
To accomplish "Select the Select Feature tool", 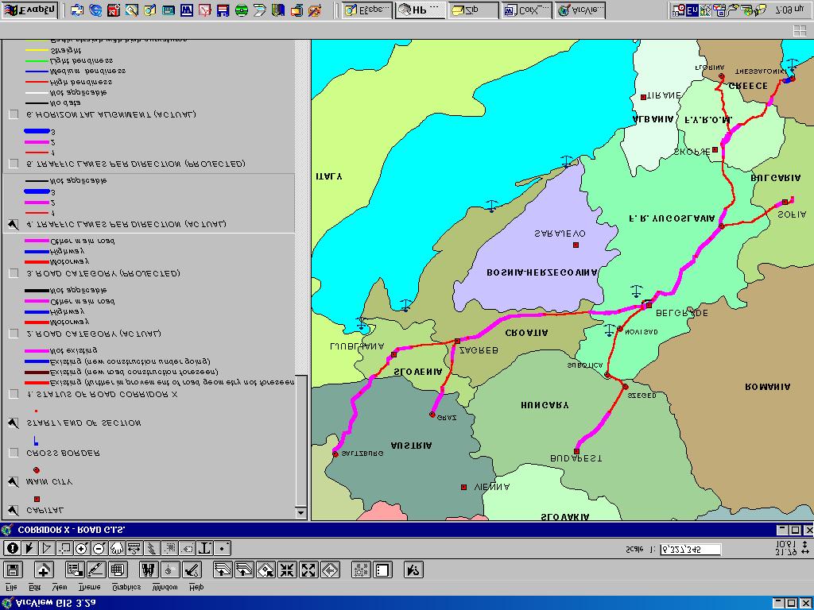I will [x=64, y=548].
